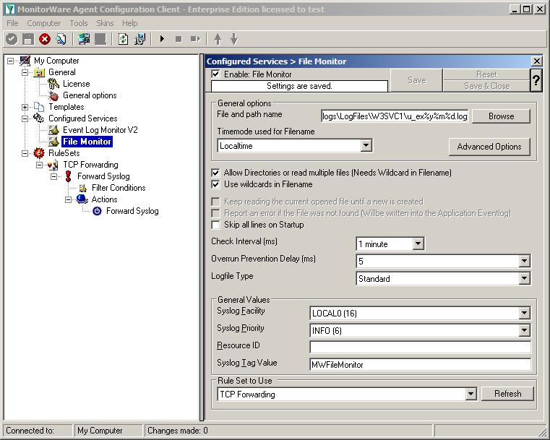Open Overrun Prevention Delay dropdown

(524, 262)
